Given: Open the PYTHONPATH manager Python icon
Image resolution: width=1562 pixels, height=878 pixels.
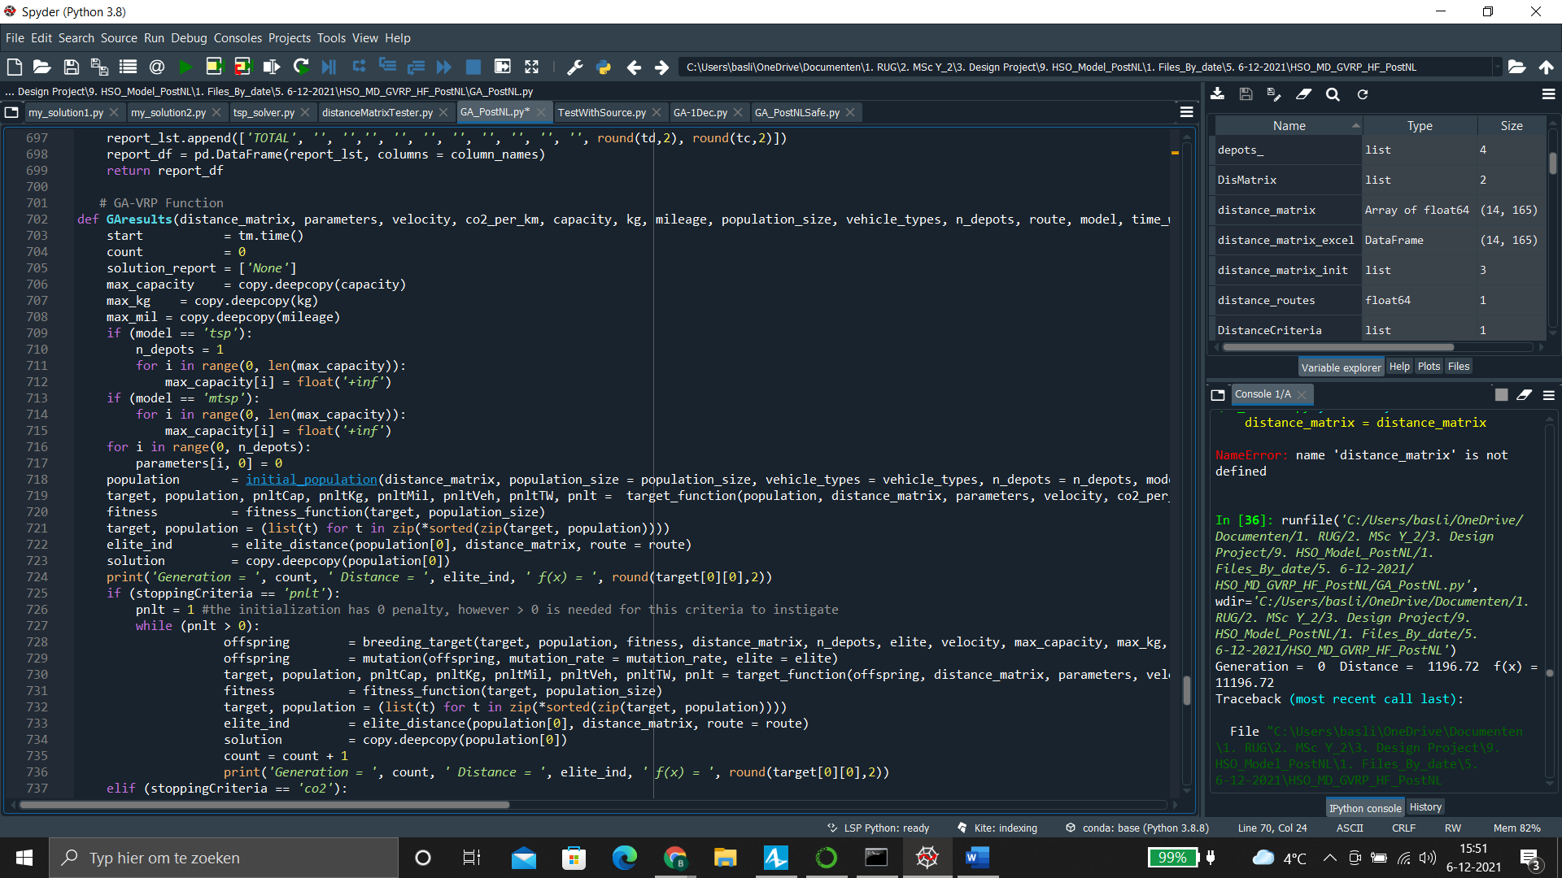Looking at the screenshot, I should (604, 67).
